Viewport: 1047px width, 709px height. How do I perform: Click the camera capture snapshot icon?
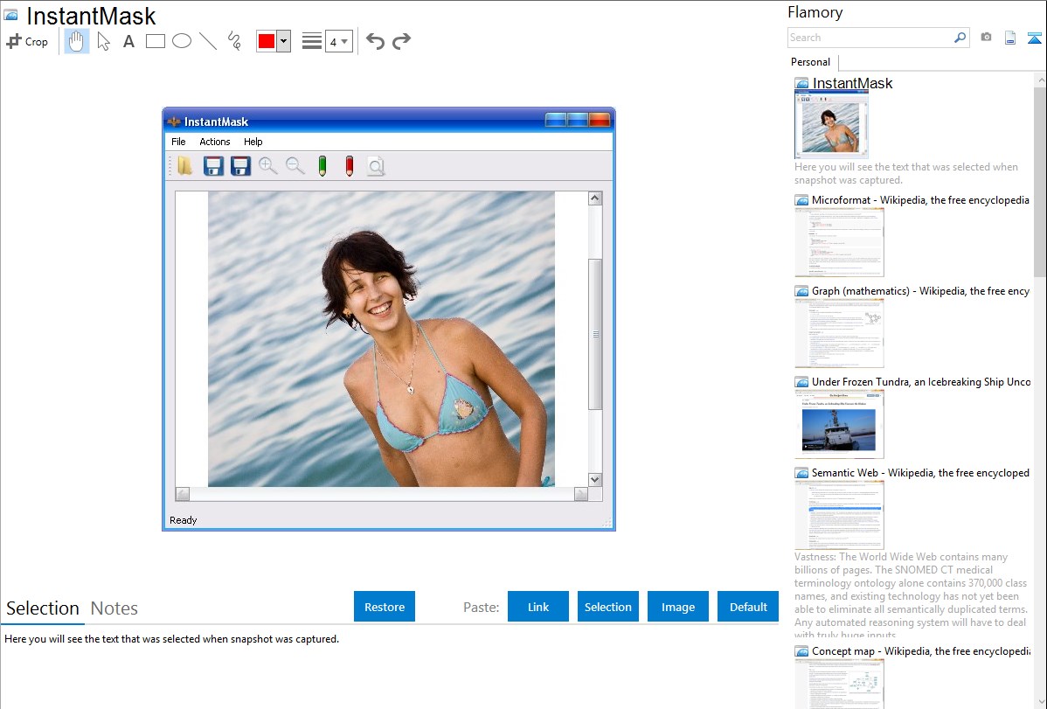986,38
